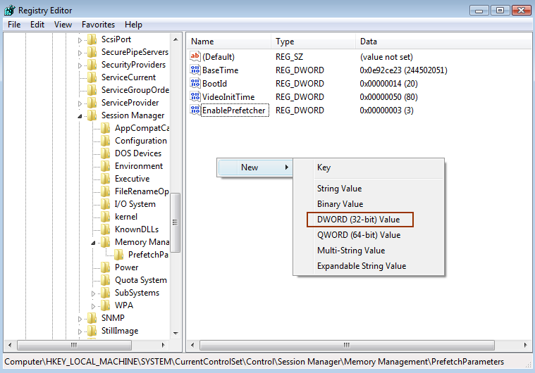Click the kernel folder icon

point(106,217)
